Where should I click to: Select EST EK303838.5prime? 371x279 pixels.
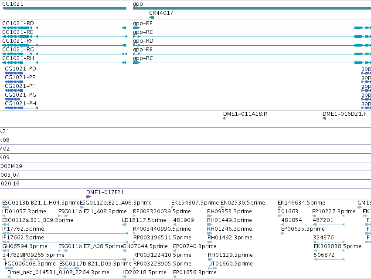point(337,247)
